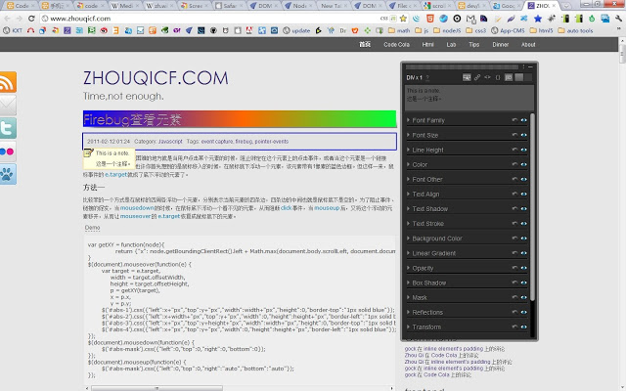Open the nodeJS bookmarks folder
Screen dimensions: 626x391
[447, 30]
